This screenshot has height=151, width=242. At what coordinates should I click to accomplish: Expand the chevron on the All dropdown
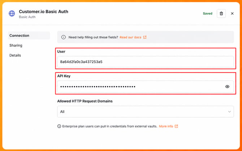pyautogui.click(x=229, y=112)
